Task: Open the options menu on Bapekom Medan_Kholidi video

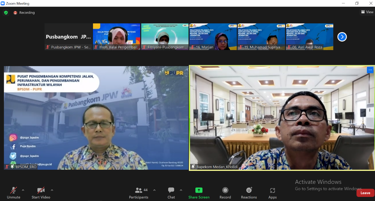Action: pyautogui.click(x=370, y=70)
